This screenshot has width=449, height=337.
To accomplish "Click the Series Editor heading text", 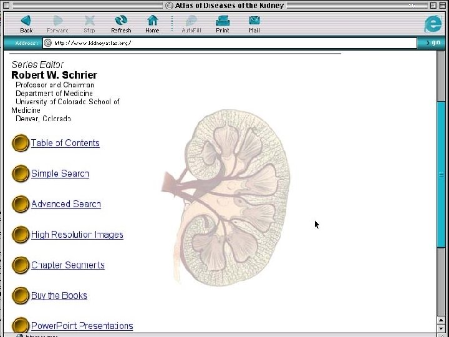I will (37, 65).
